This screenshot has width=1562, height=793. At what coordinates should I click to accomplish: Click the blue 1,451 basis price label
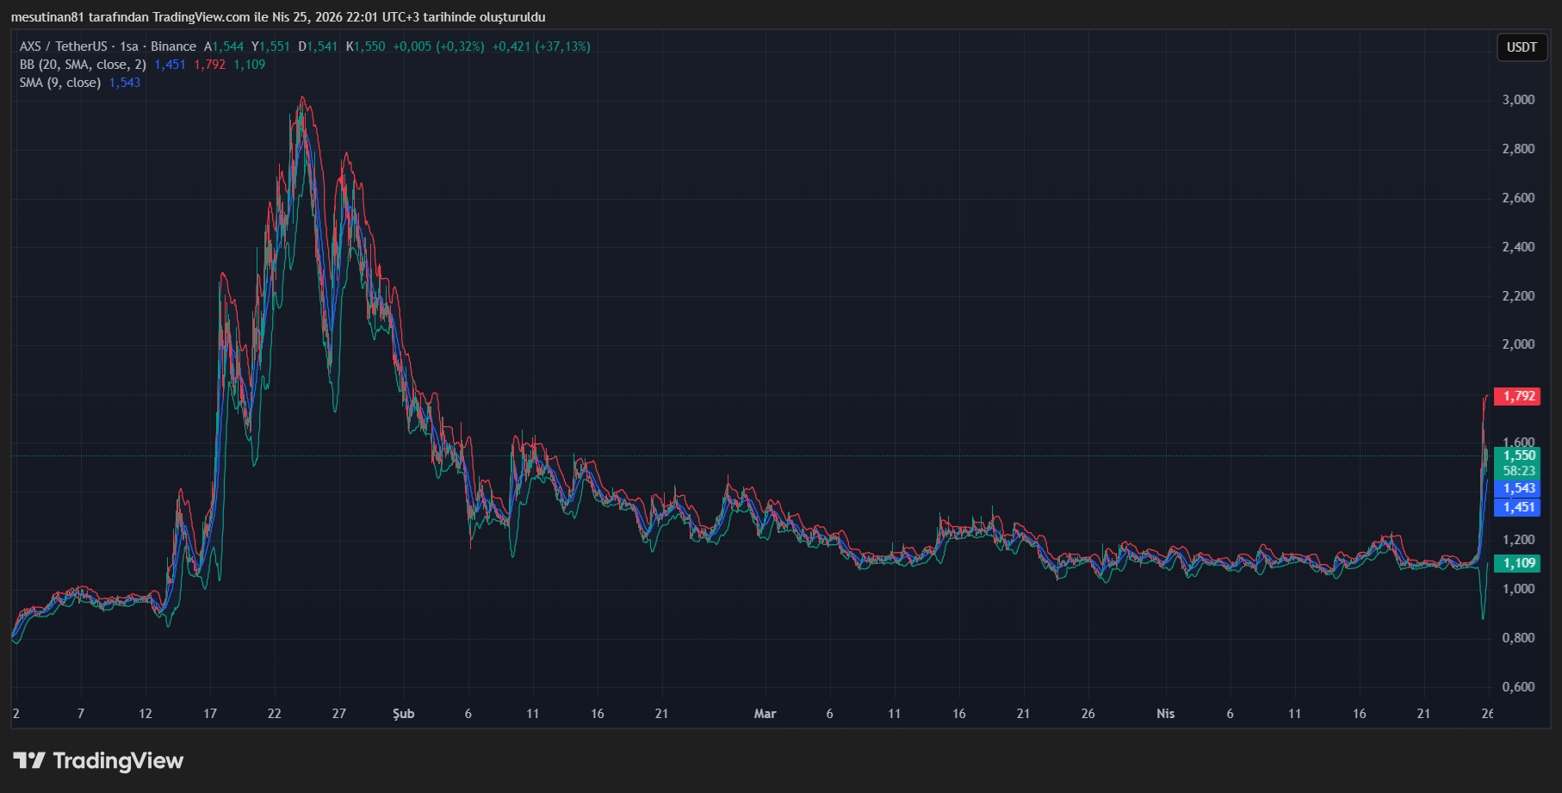[1518, 507]
